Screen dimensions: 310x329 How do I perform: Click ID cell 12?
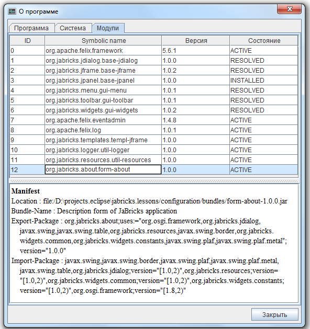[x=27, y=170]
